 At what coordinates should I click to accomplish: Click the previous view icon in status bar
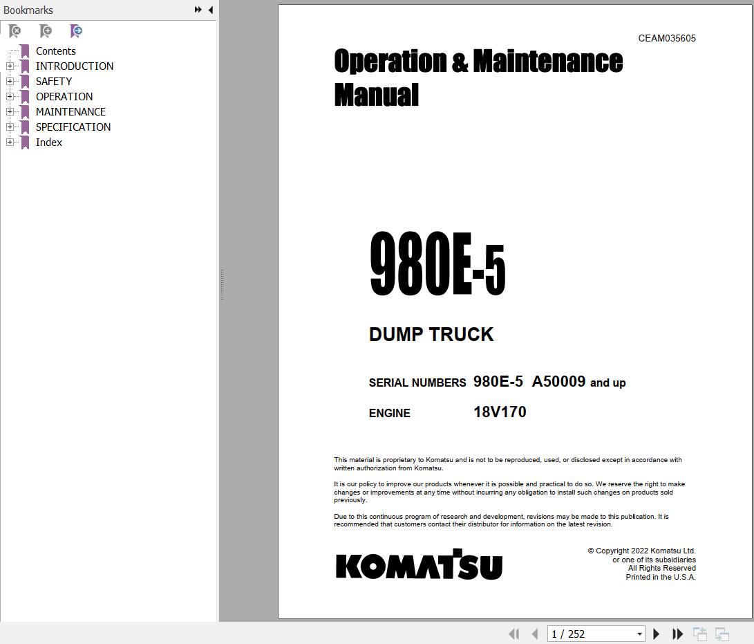tap(699, 634)
